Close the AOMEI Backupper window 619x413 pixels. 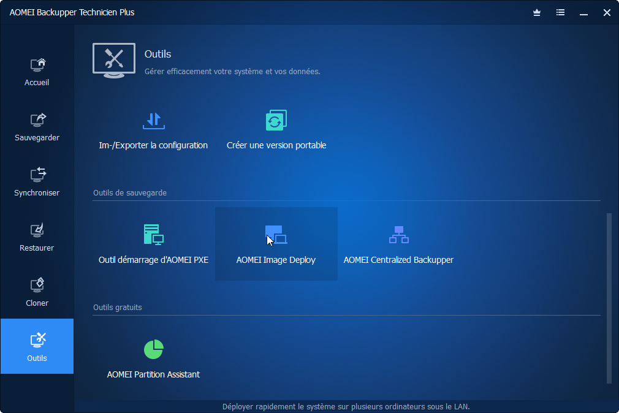607,13
